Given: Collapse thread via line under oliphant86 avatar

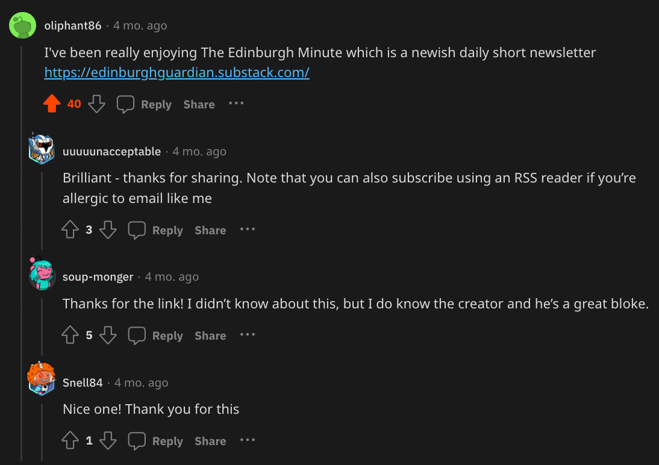Looking at the screenshot, I should coord(22,241).
